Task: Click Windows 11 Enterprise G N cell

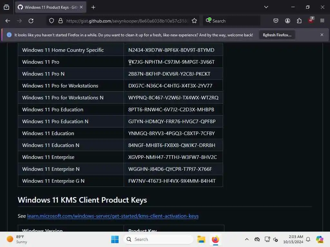Action: coord(71,181)
